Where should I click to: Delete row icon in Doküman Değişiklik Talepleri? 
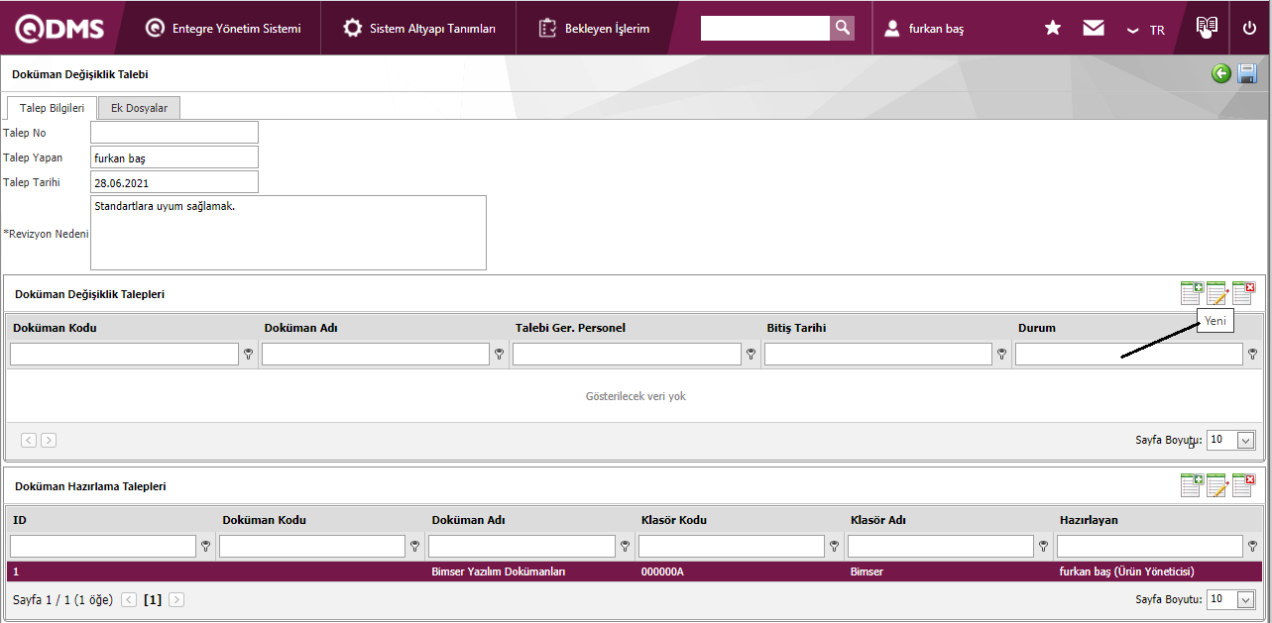(1243, 293)
